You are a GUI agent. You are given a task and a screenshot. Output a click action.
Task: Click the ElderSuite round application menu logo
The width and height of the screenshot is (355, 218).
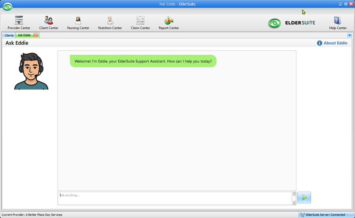point(8,7)
